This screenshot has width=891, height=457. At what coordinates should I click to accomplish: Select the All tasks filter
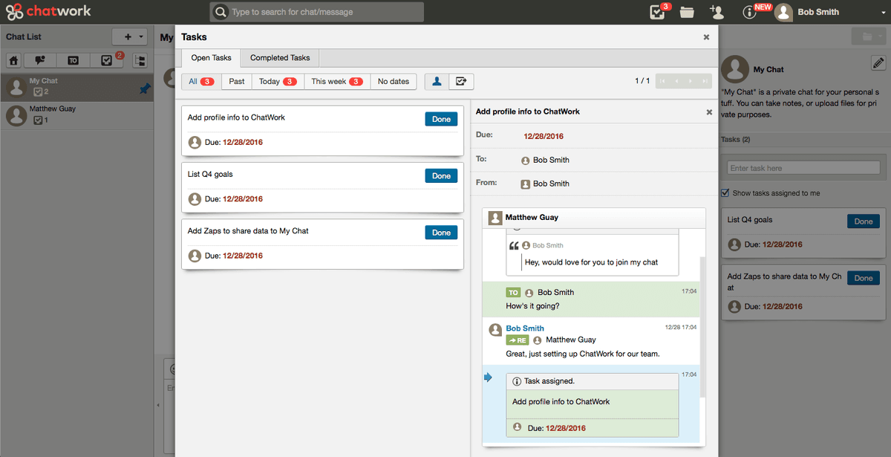tap(202, 81)
